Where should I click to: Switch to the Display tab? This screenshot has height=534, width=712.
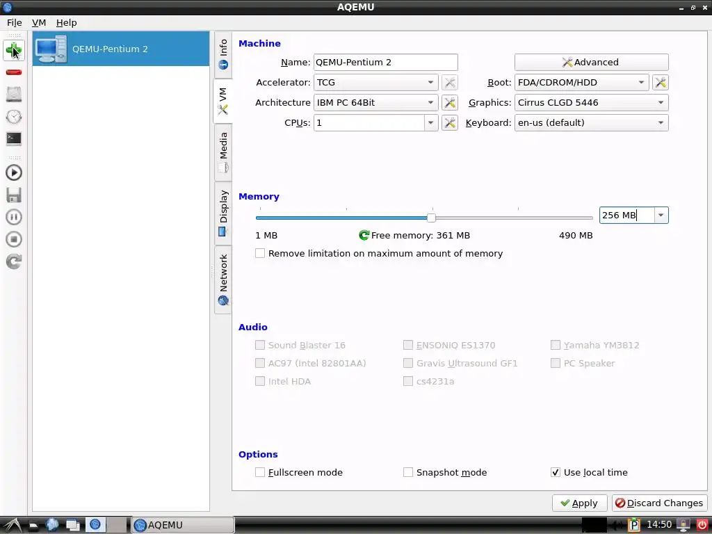click(223, 213)
